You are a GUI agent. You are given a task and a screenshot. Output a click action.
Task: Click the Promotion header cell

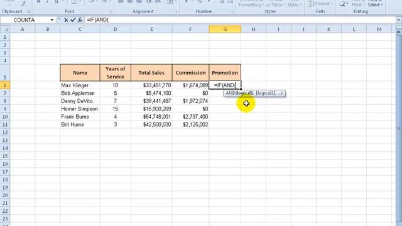(225, 73)
